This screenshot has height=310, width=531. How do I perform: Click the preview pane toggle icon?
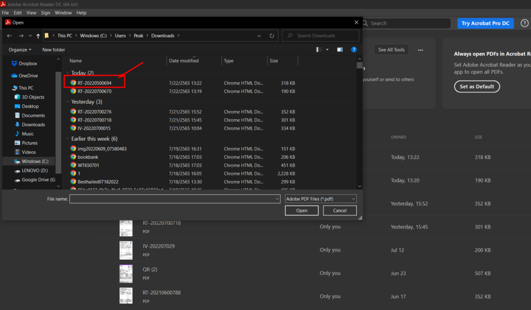(340, 49)
